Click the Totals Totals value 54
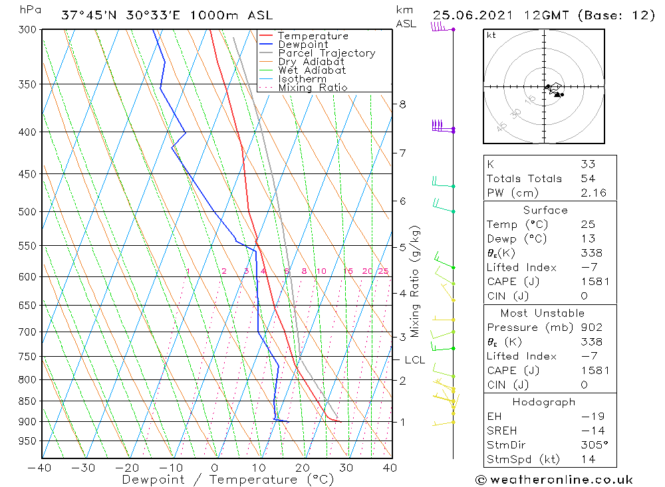The image size is (665, 487). click(x=588, y=179)
